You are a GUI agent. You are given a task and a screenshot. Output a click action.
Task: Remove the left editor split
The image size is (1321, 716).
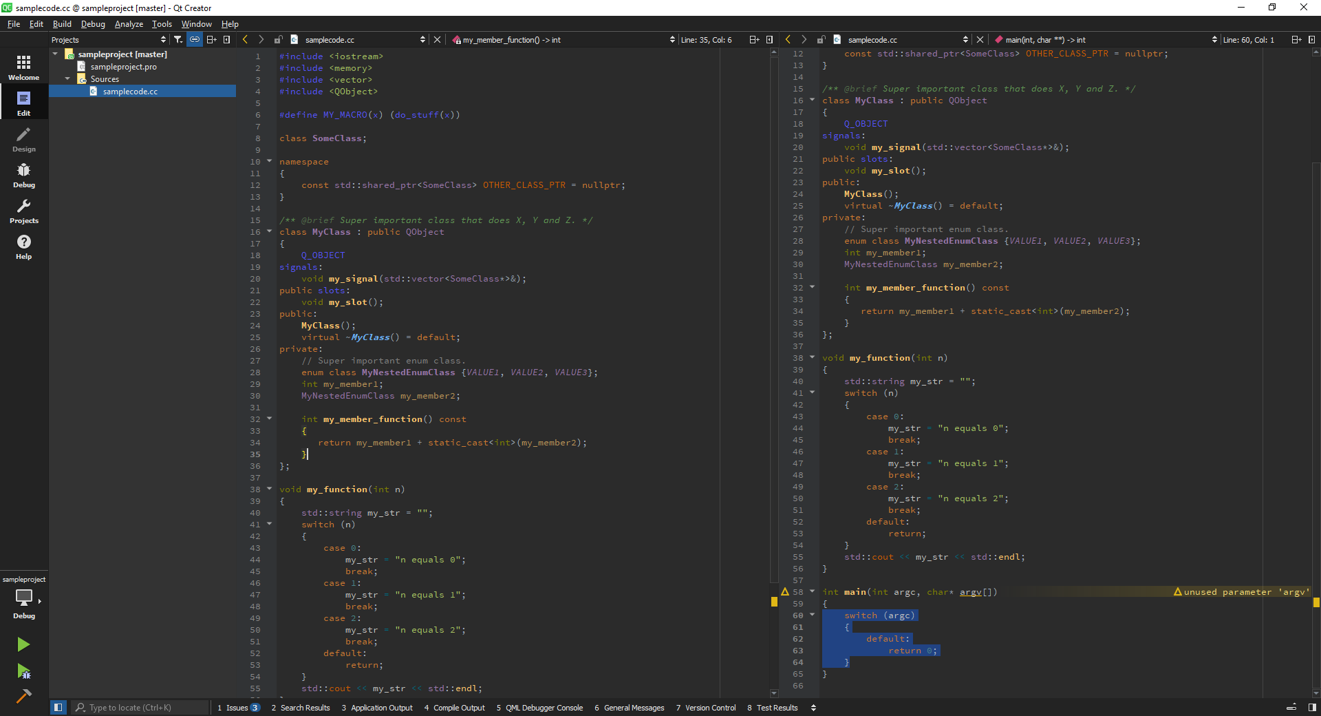pos(769,40)
